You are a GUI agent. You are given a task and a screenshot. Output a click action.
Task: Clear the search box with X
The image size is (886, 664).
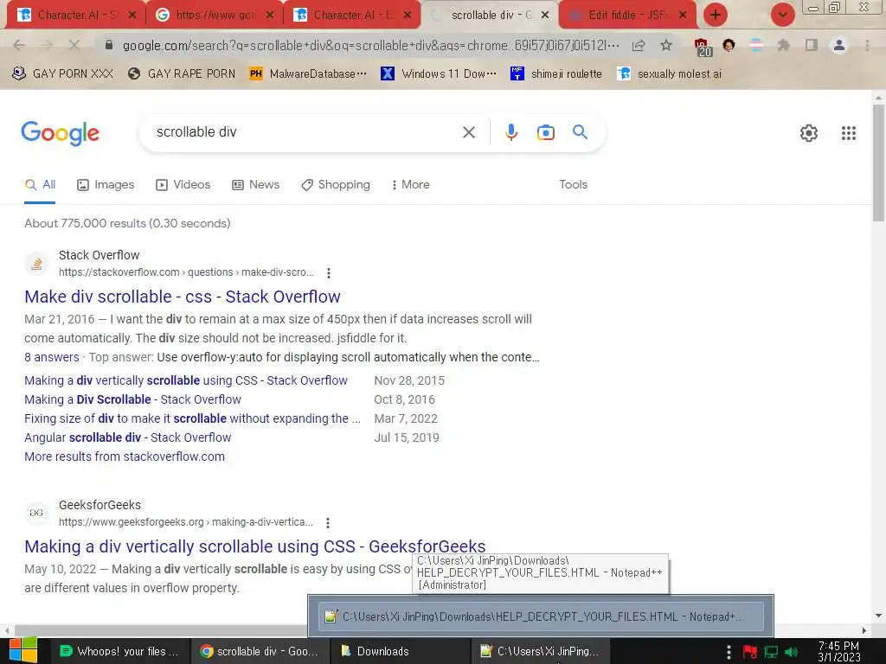coord(468,132)
